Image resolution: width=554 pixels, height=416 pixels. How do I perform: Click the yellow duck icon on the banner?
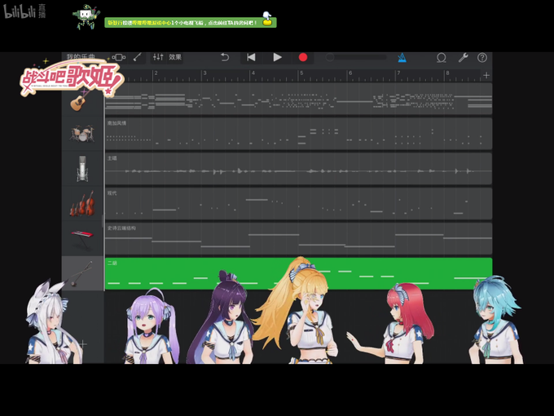pyautogui.click(x=267, y=19)
